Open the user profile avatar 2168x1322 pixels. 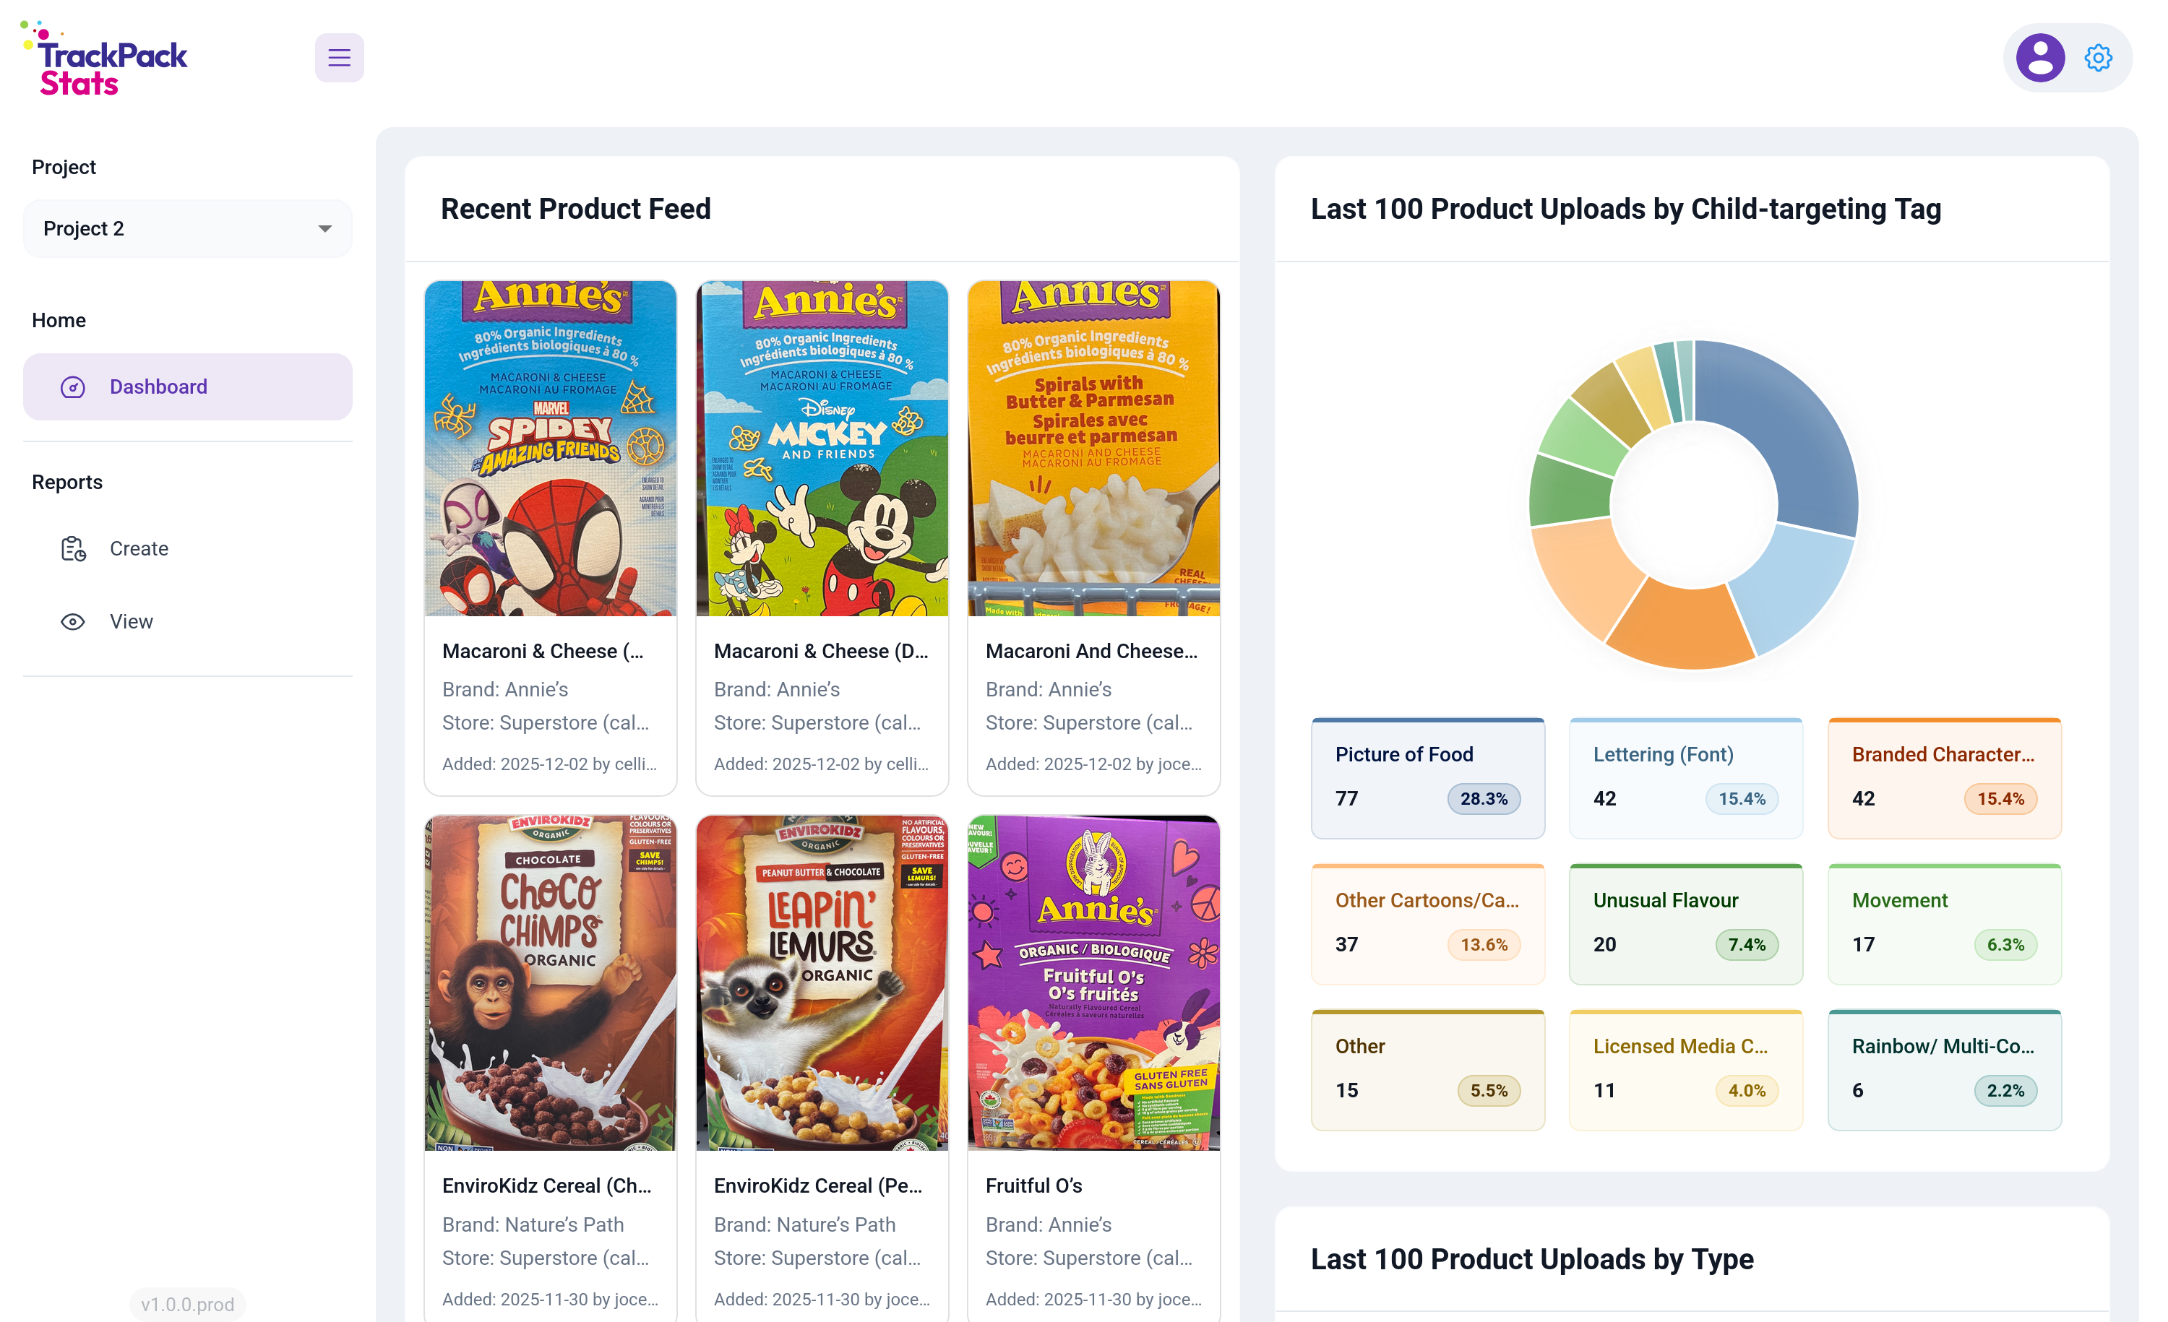point(2039,58)
